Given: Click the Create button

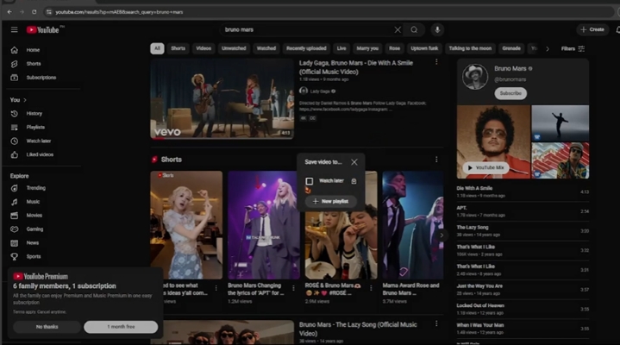Looking at the screenshot, I should click(592, 29).
